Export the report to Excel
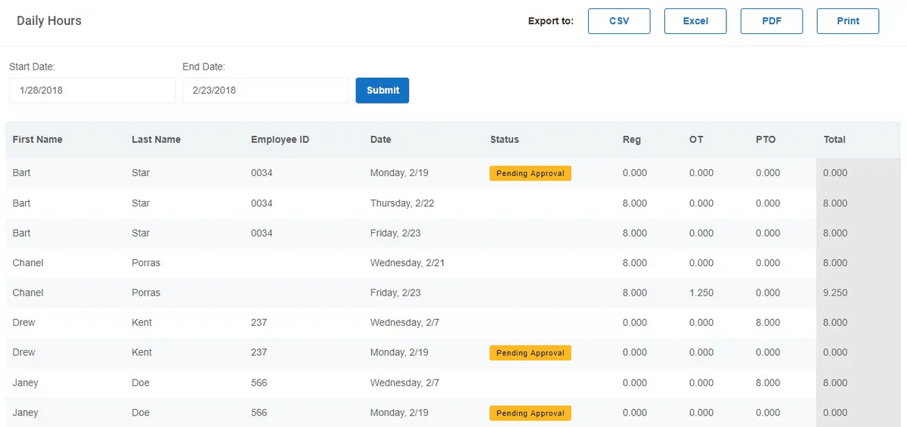The height and width of the screenshot is (427, 907). pos(695,21)
